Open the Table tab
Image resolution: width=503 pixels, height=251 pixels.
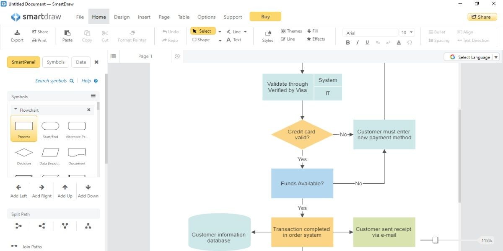pyautogui.click(x=184, y=17)
